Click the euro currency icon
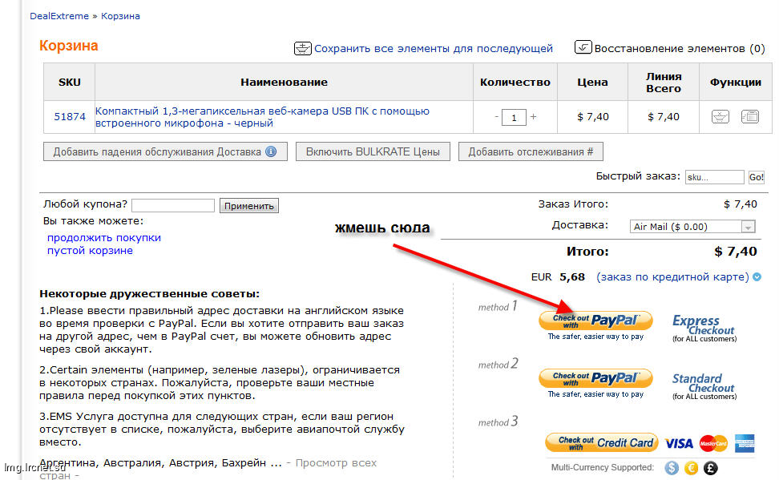The width and height of the screenshot is (779, 480). point(691,467)
